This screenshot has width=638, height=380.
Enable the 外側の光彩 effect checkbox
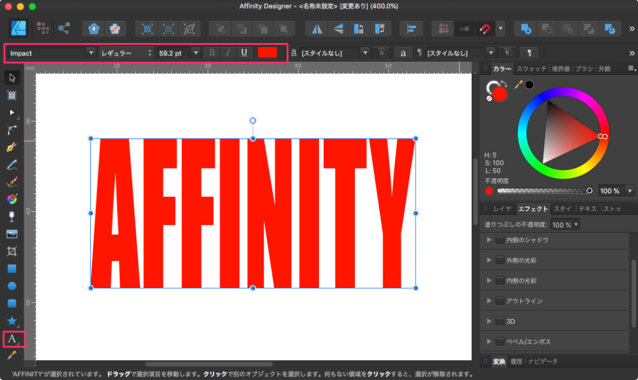500,260
